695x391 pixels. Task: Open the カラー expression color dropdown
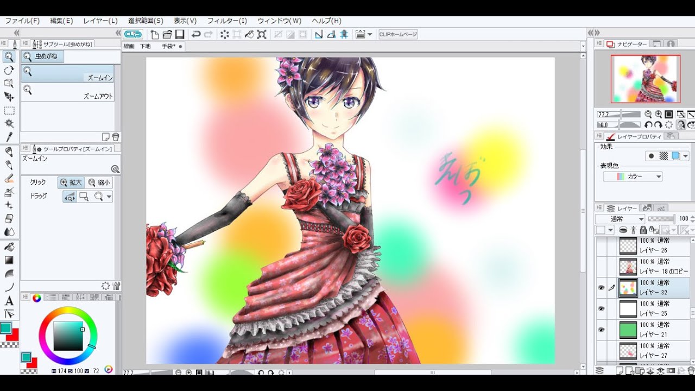pos(633,176)
